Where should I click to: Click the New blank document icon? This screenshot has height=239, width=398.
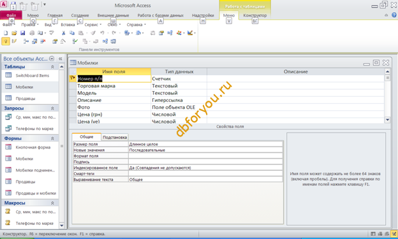6,33
